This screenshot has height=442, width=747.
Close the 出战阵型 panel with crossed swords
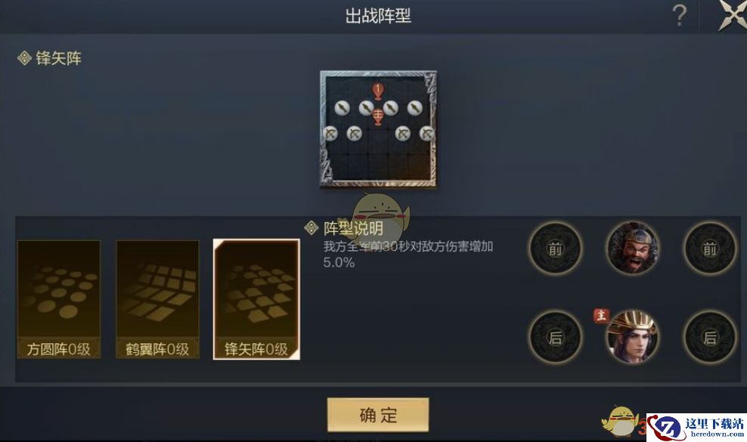(x=733, y=15)
